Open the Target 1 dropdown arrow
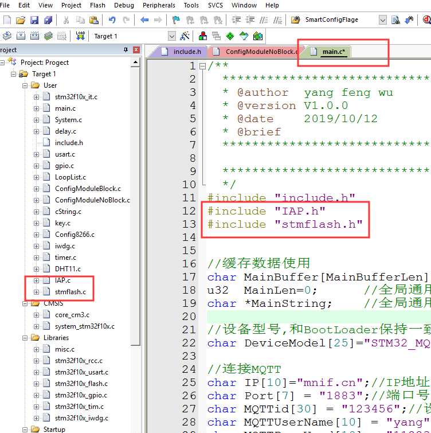This screenshot has height=433, width=431. pyautogui.click(x=171, y=36)
